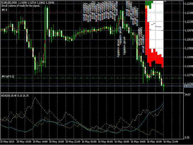This screenshot has height=145, width=193.
Task: Click the current price tag 1.11696
Action: coord(188,86)
